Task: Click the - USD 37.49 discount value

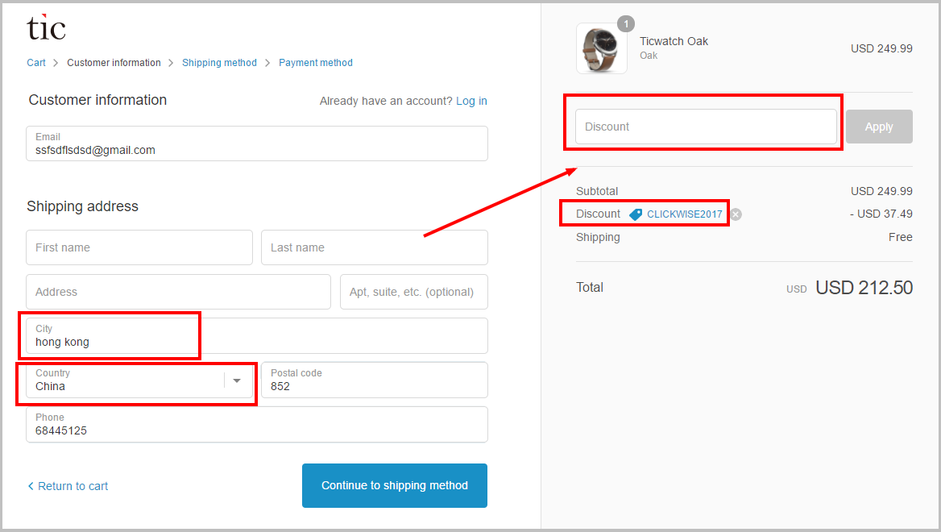Action: click(x=881, y=214)
